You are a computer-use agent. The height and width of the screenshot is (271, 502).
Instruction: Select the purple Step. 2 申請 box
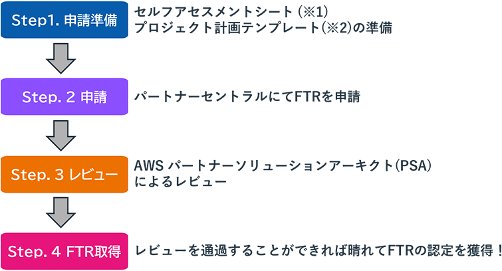(x=64, y=97)
